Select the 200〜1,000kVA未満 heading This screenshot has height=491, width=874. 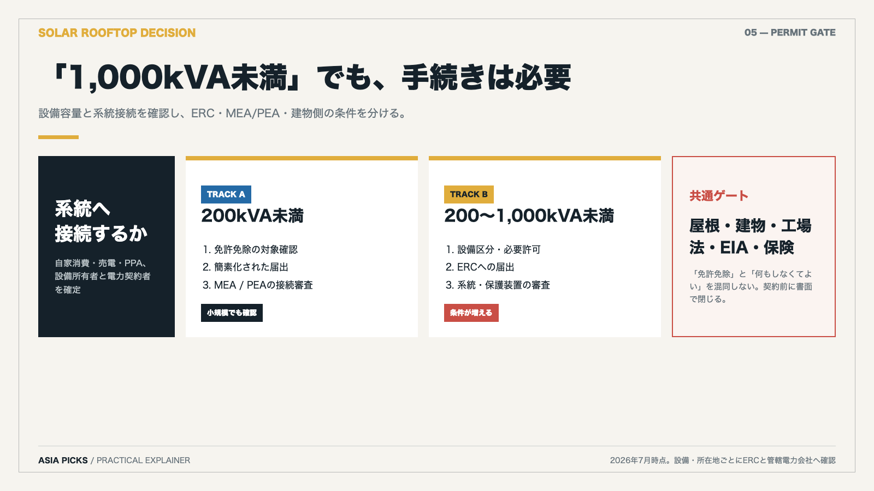[x=529, y=216]
